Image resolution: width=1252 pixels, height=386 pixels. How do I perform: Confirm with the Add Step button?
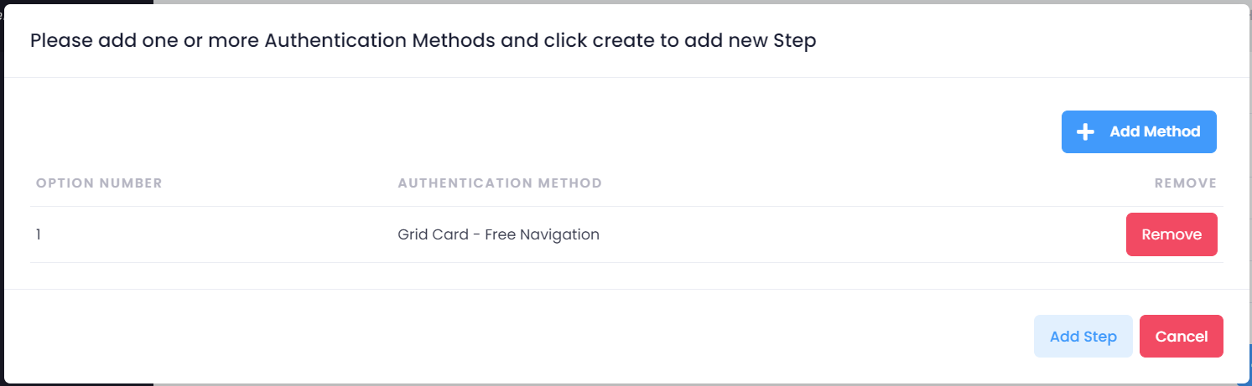pyautogui.click(x=1083, y=337)
